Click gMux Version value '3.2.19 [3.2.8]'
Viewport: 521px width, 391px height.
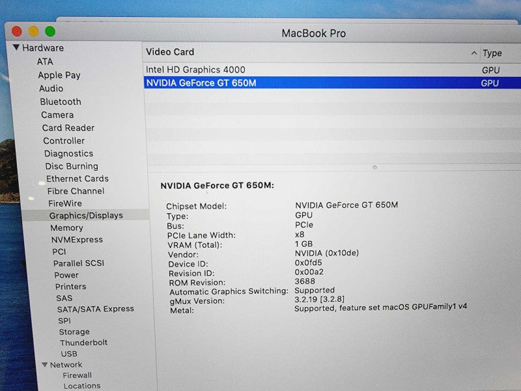coord(320,299)
